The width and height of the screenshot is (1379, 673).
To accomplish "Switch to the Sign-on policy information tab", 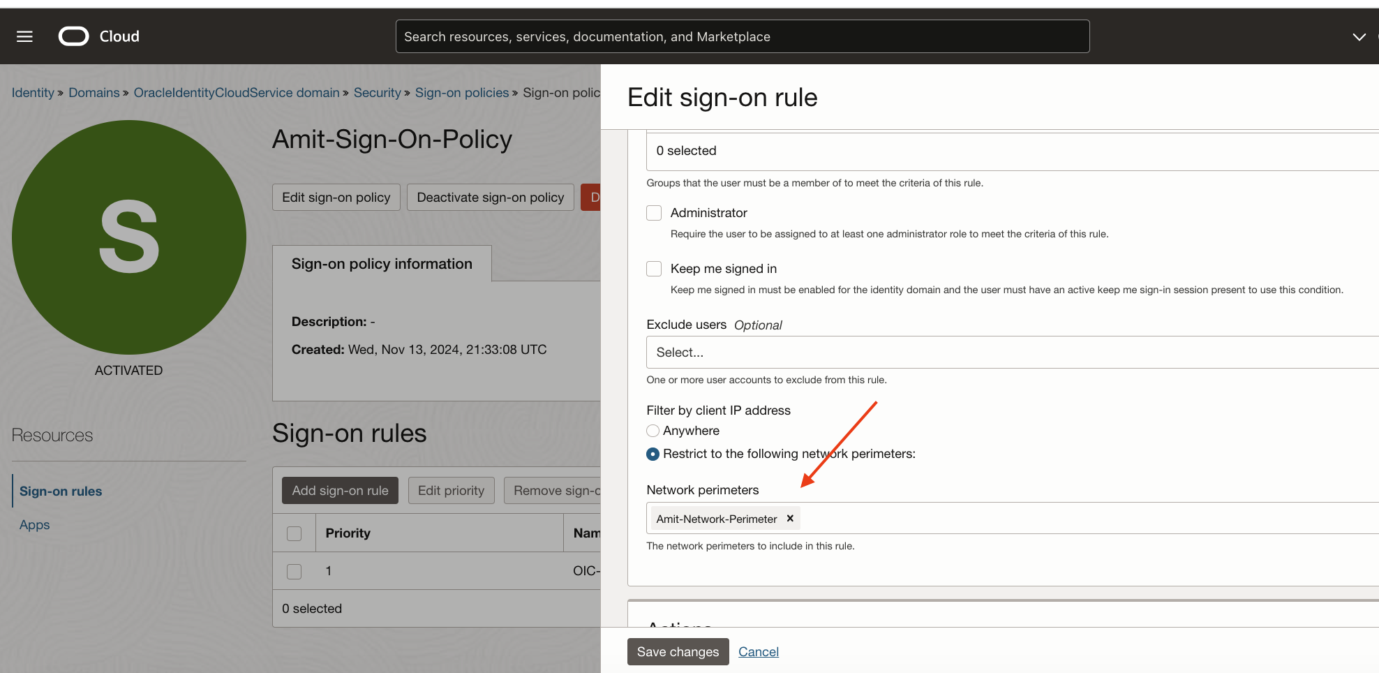I will [x=382, y=263].
